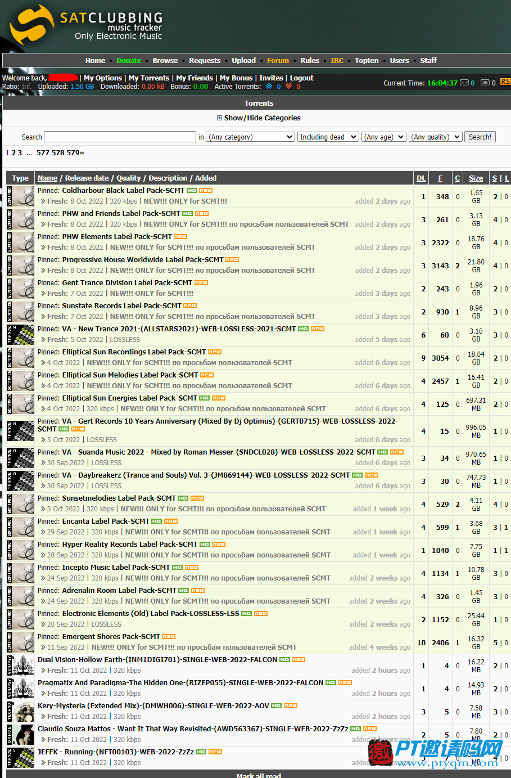Expand Show/Hide Categories
Viewport: 511px width, 778px height.
(259, 118)
